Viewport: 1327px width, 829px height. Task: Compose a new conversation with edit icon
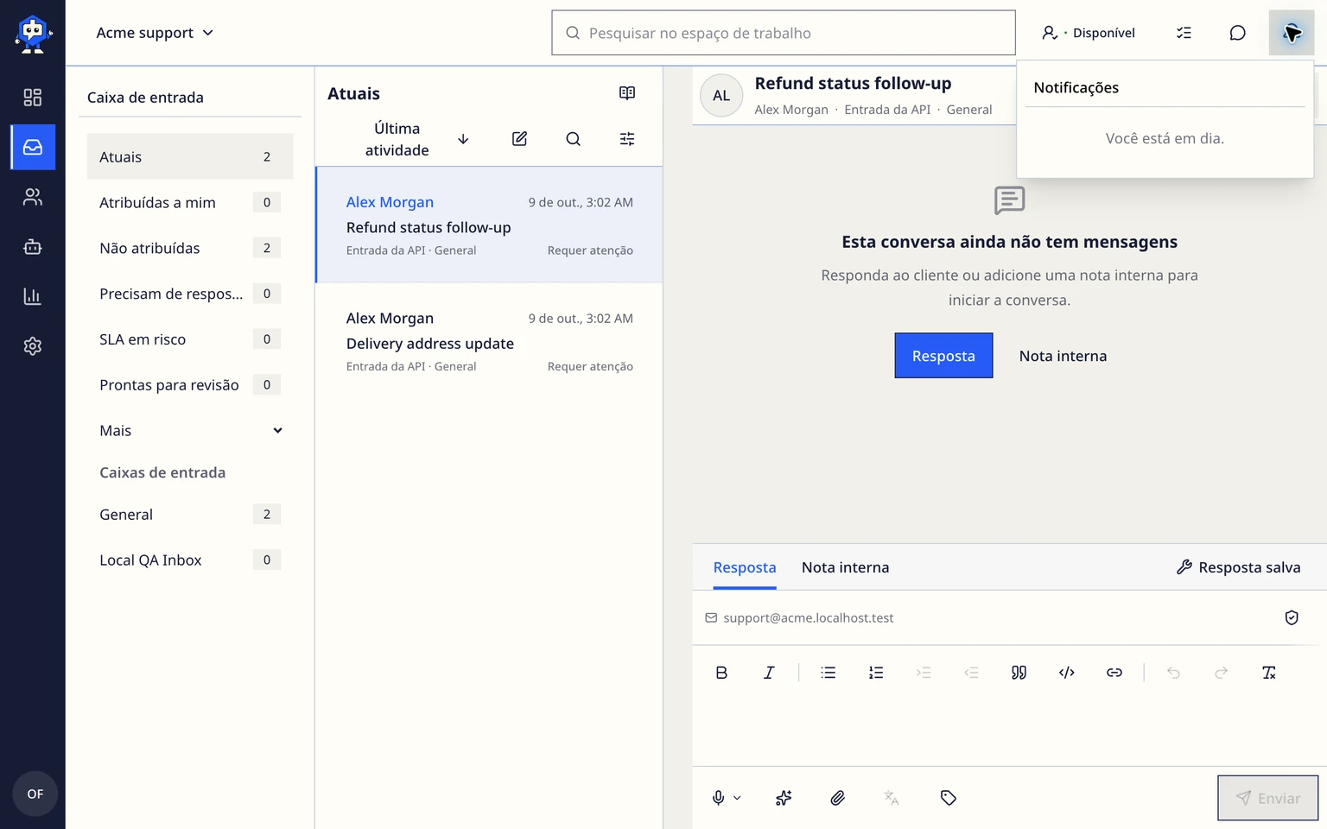(x=519, y=139)
